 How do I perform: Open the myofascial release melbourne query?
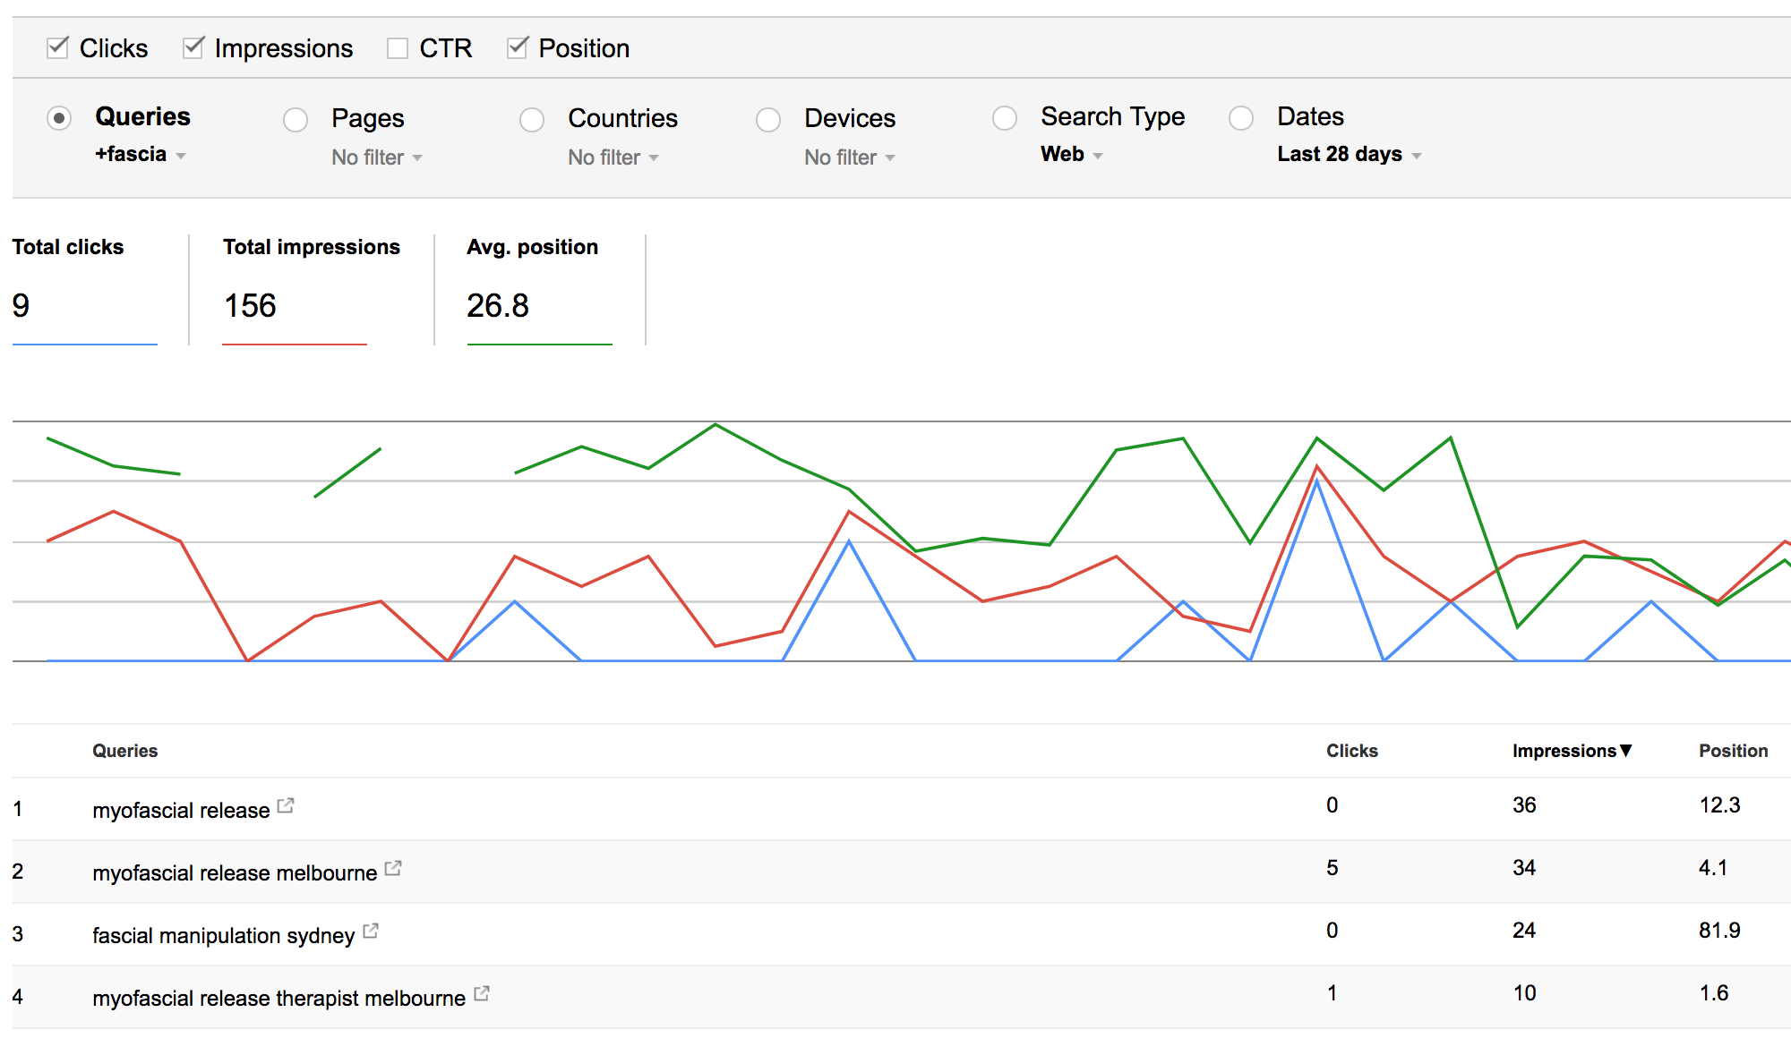[235, 872]
